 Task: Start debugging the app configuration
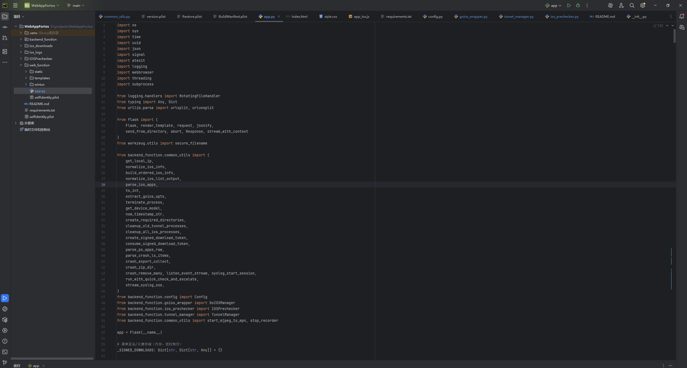[x=578, y=5]
